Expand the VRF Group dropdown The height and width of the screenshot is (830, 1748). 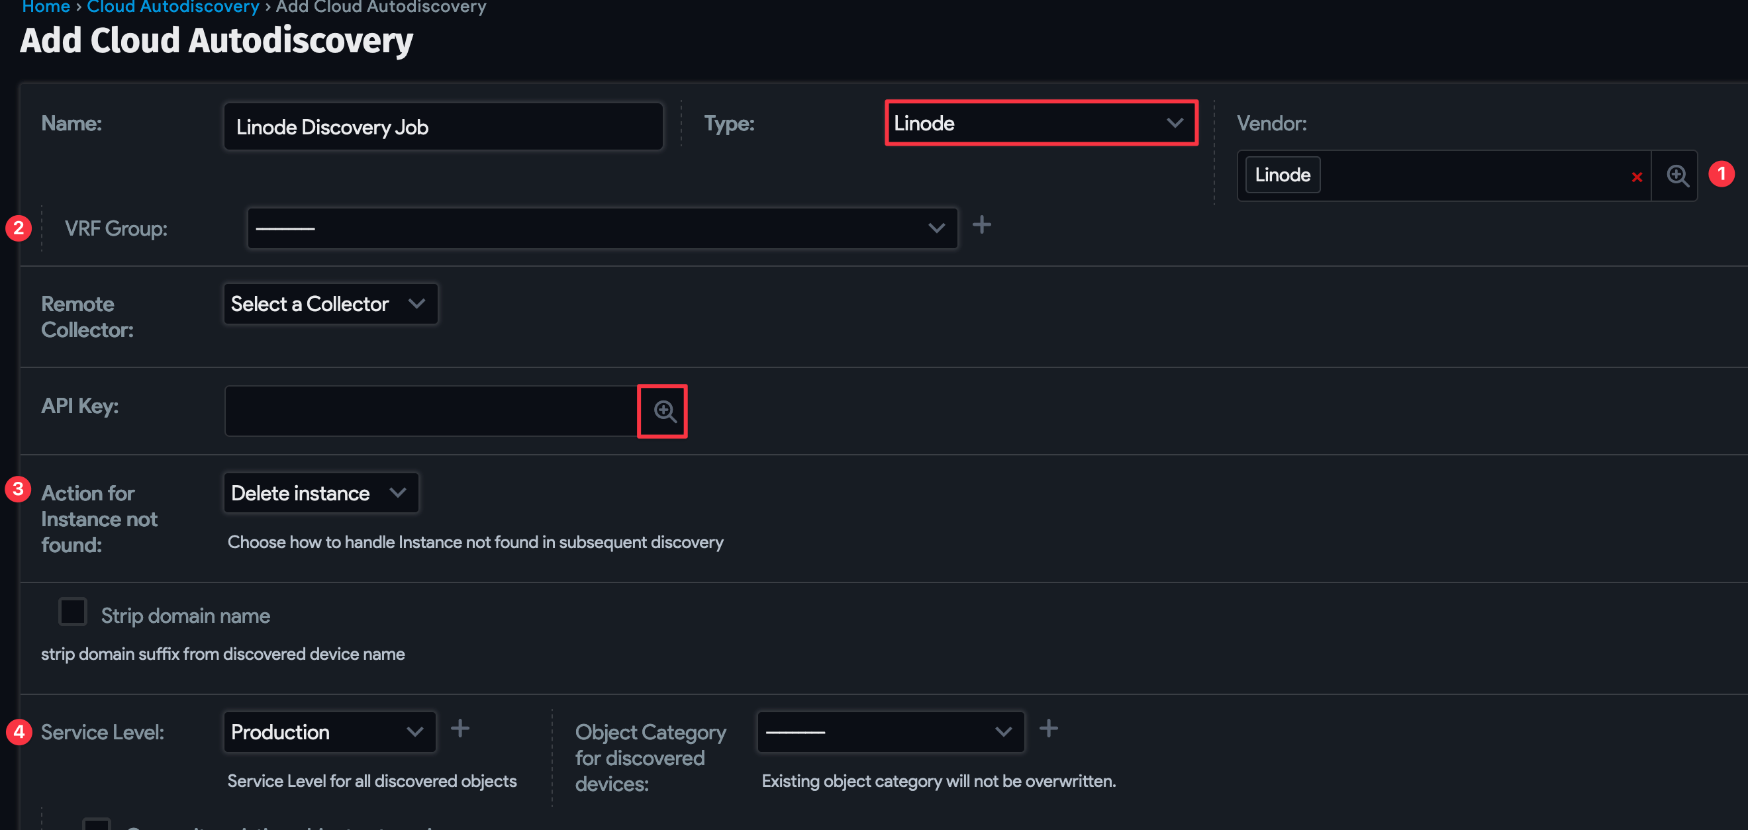pyautogui.click(x=601, y=228)
